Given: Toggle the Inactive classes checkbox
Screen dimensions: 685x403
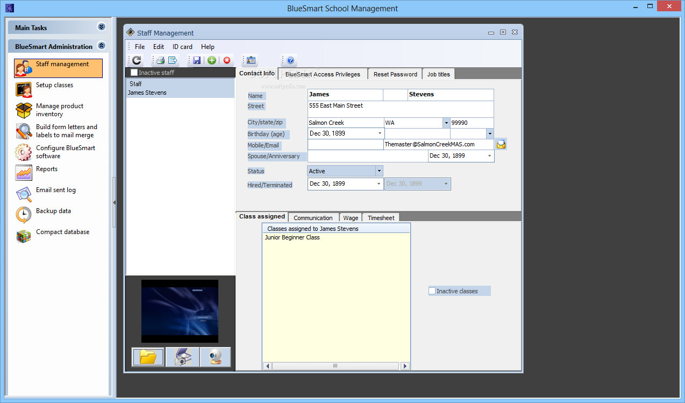Looking at the screenshot, I should pyautogui.click(x=432, y=291).
